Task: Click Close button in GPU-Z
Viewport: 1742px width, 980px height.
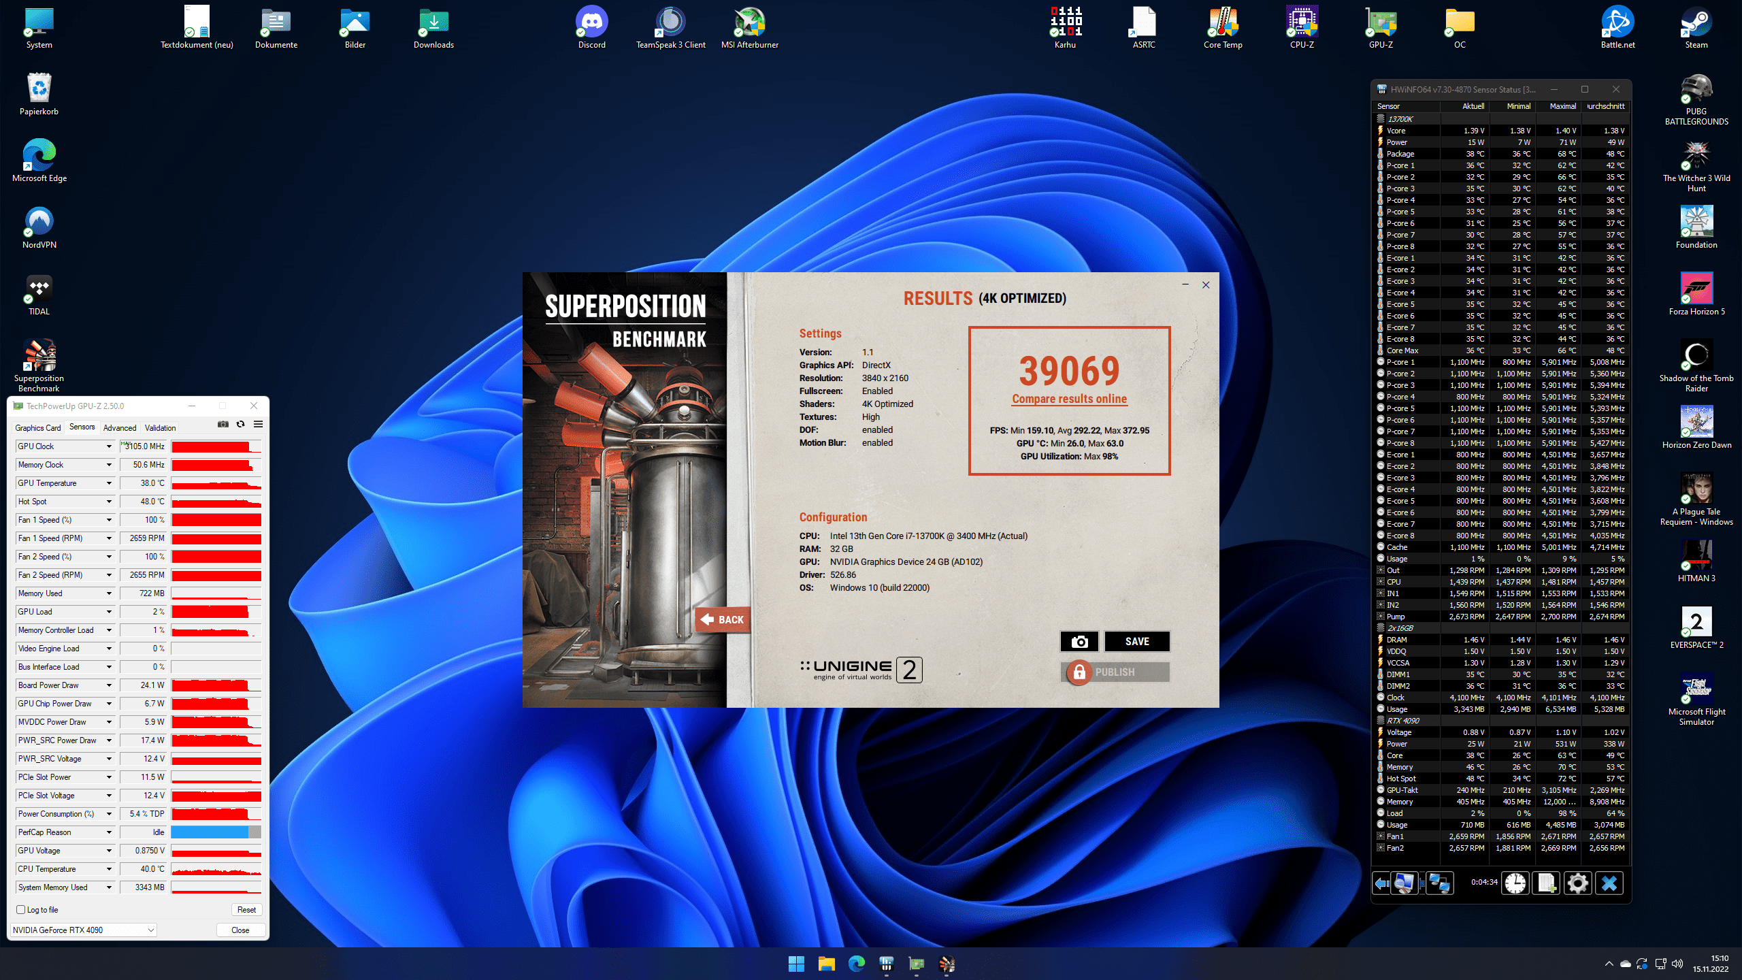Action: pos(240,930)
